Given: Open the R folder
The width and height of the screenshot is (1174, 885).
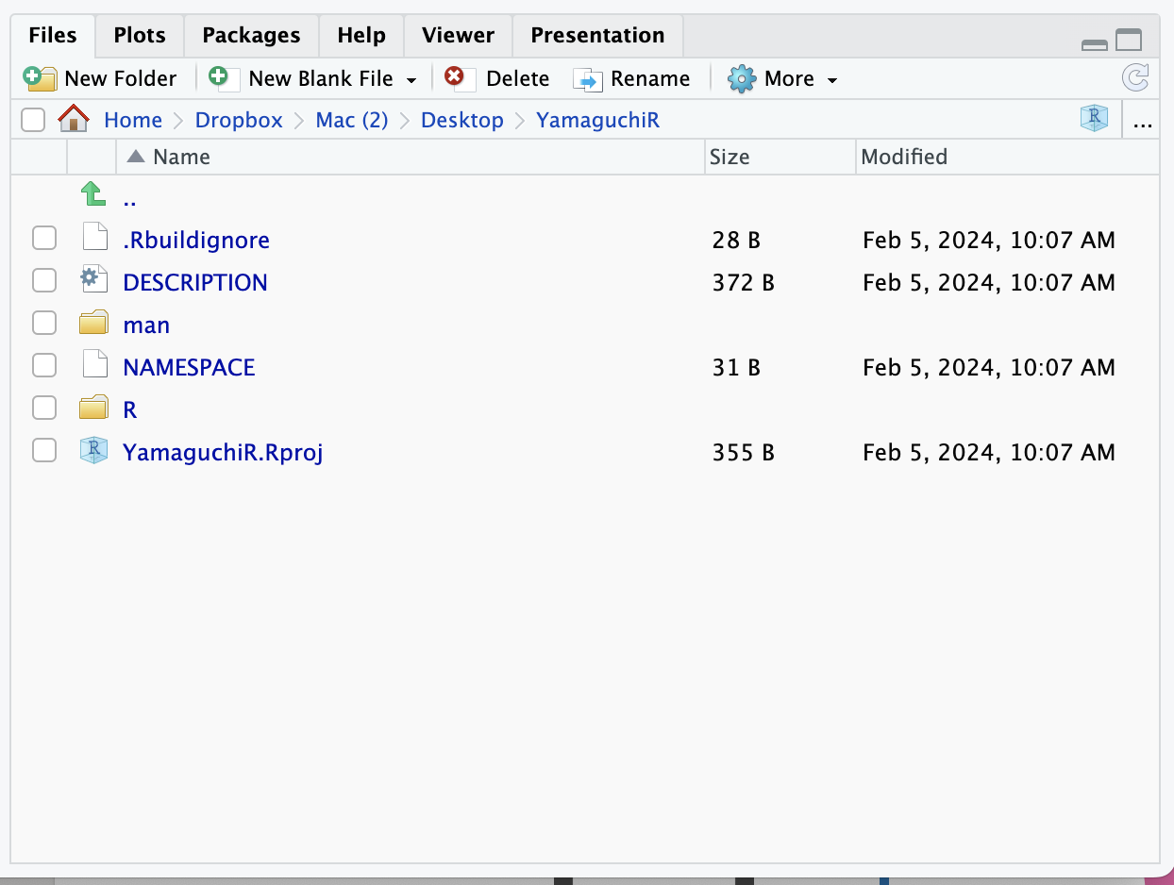Looking at the screenshot, I should tap(130, 409).
